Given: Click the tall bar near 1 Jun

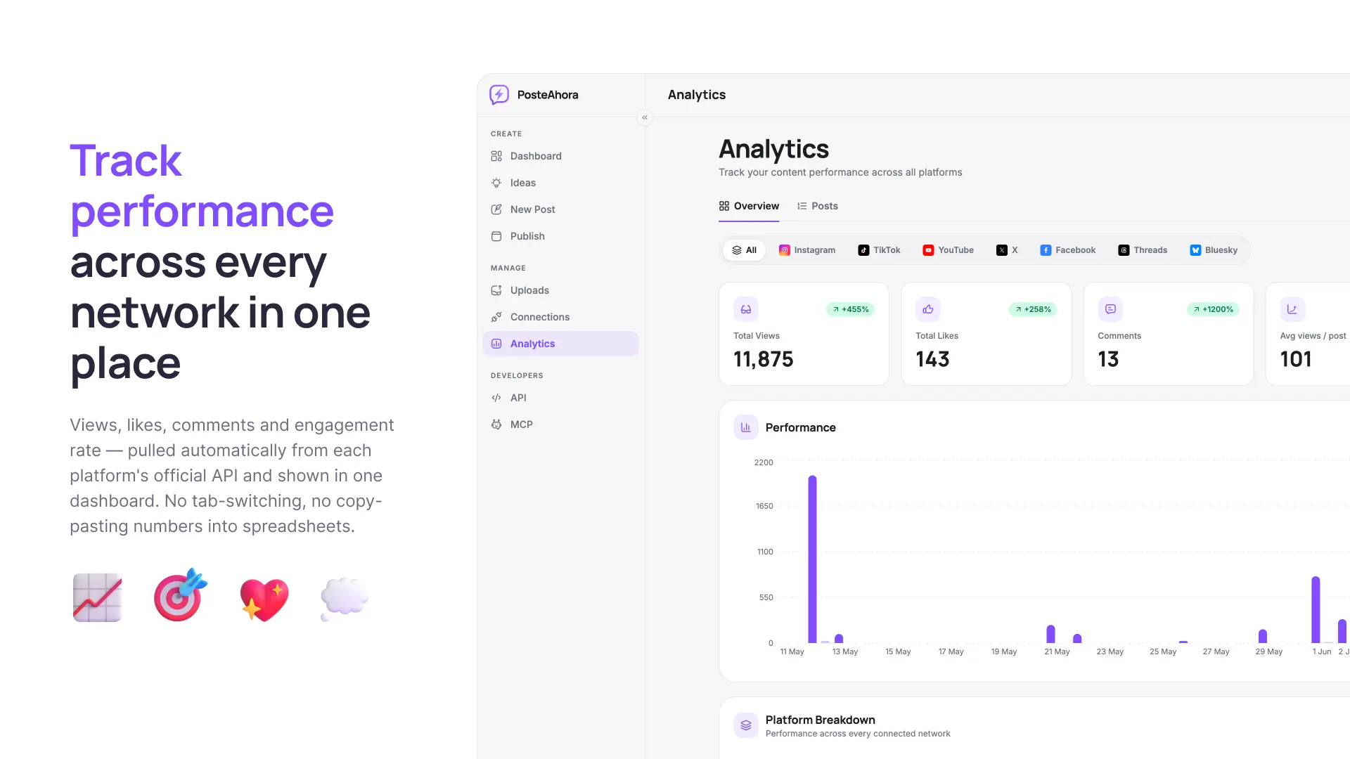Looking at the screenshot, I should (x=1316, y=609).
